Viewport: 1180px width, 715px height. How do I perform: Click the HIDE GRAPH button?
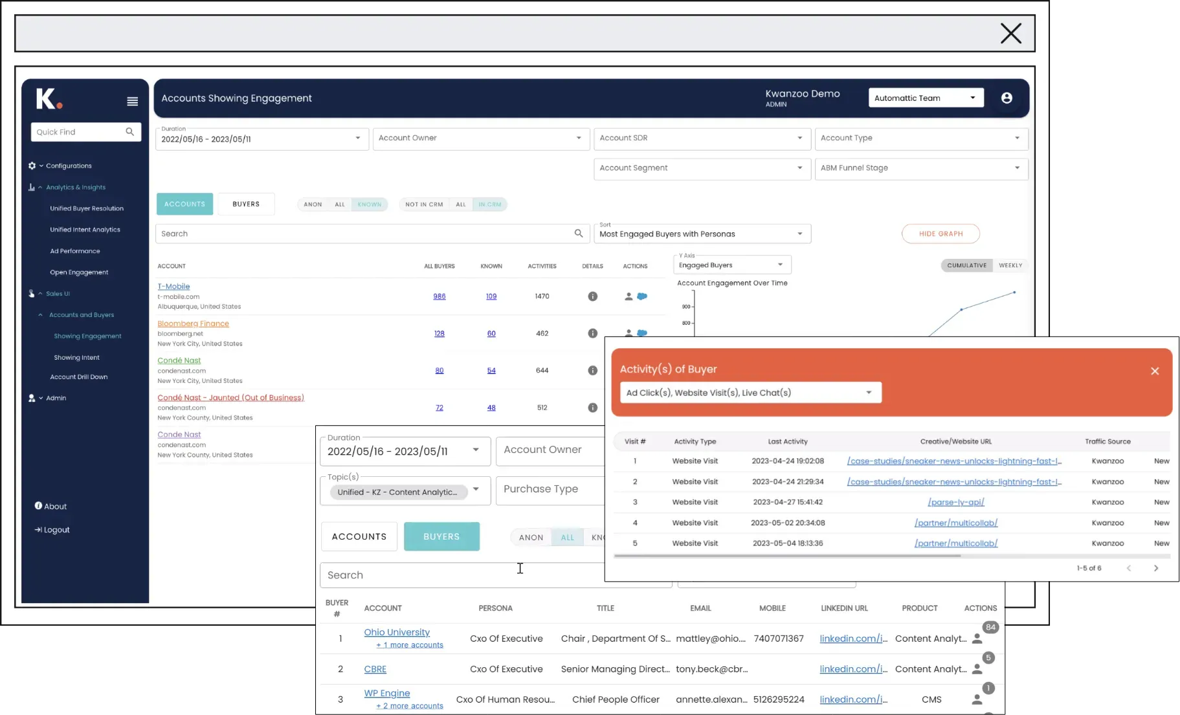(x=941, y=234)
